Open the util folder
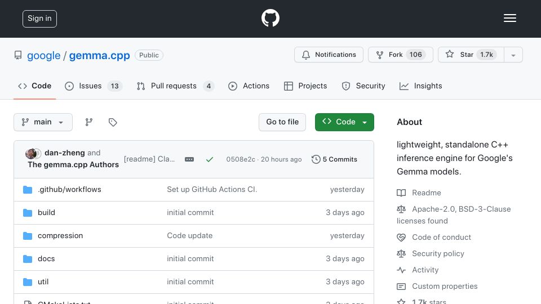Viewport: 541px width, 304px height. (43, 282)
